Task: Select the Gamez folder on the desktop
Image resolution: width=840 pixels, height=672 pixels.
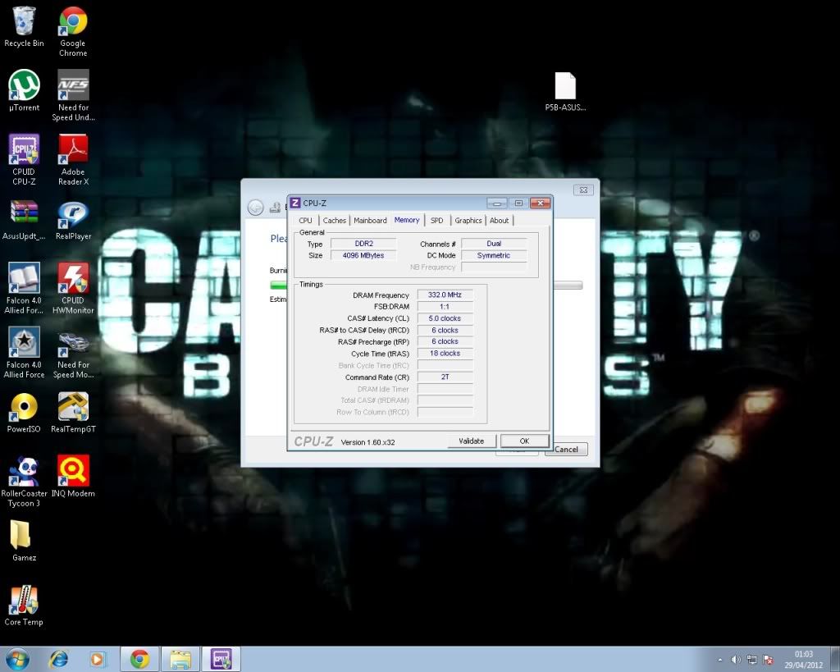Action: tap(24, 542)
